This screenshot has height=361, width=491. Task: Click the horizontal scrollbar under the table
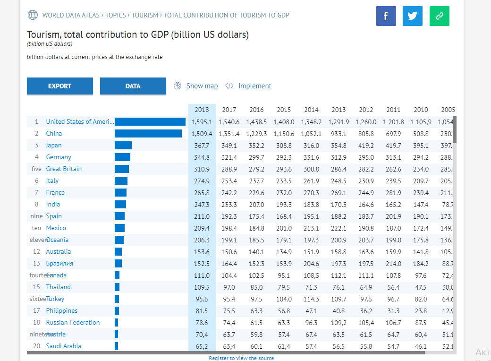(x=226, y=352)
